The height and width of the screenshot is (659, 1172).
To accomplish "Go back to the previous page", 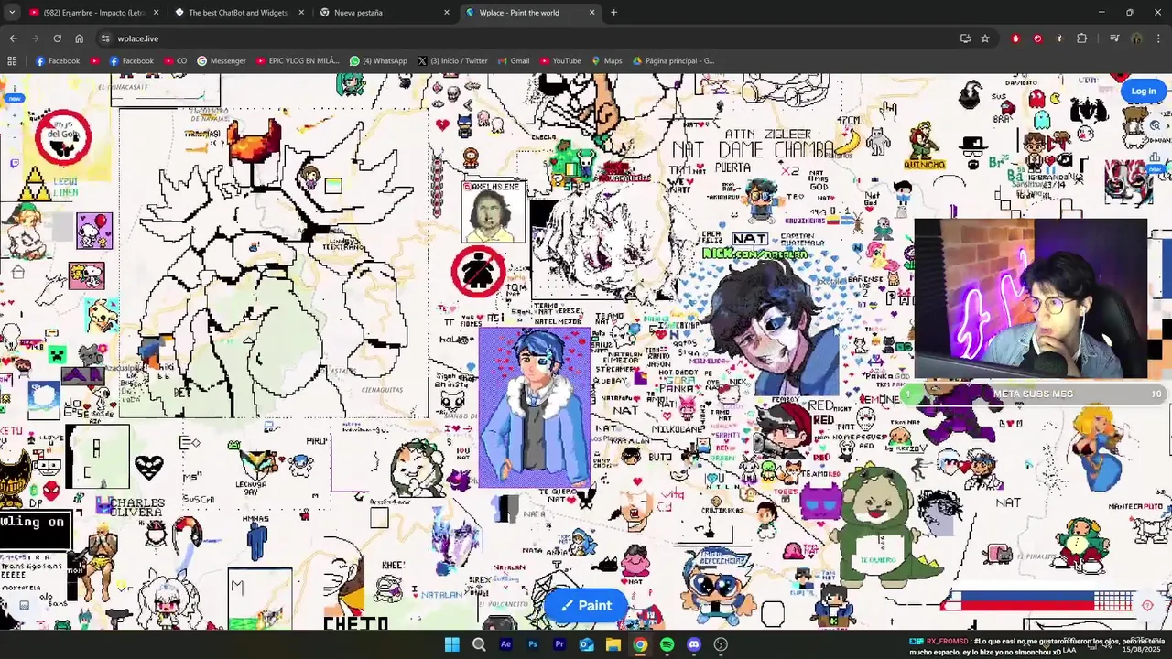I will point(13,38).
